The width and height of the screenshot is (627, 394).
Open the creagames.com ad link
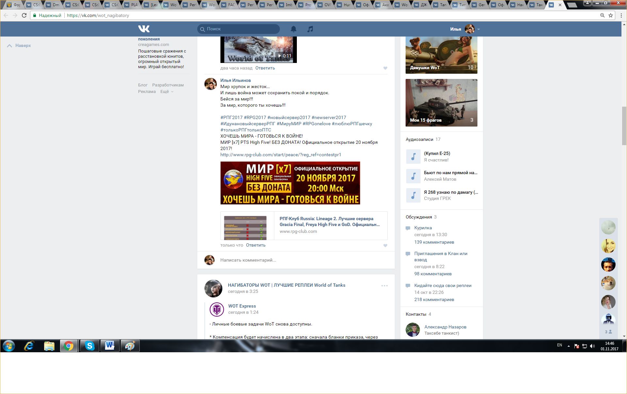(x=153, y=45)
